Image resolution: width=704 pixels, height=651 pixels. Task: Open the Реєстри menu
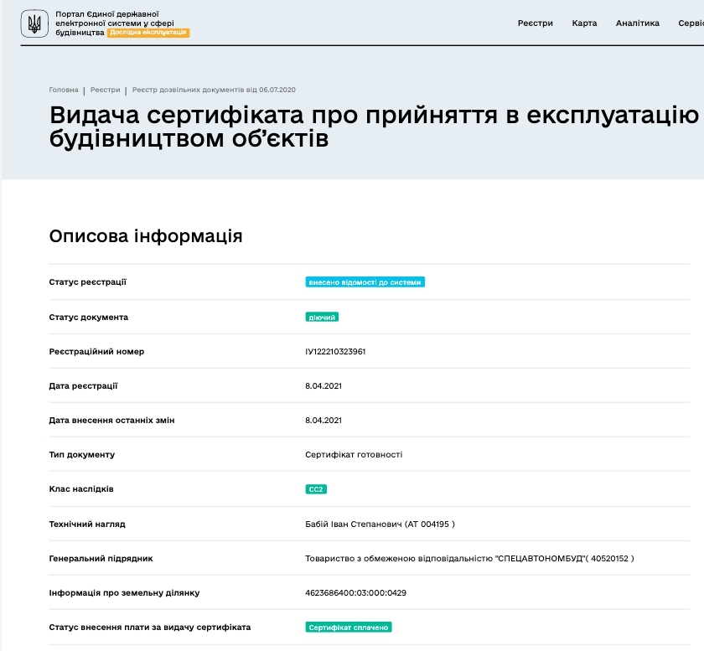point(536,23)
